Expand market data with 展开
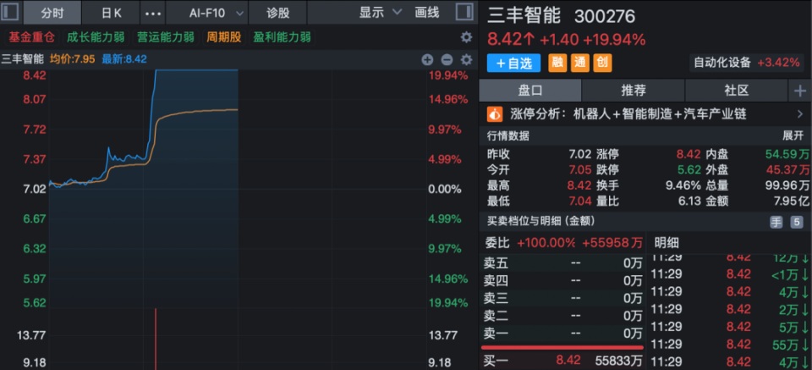The width and height of the screenshot is (812, 370). [x=793, y=135]
